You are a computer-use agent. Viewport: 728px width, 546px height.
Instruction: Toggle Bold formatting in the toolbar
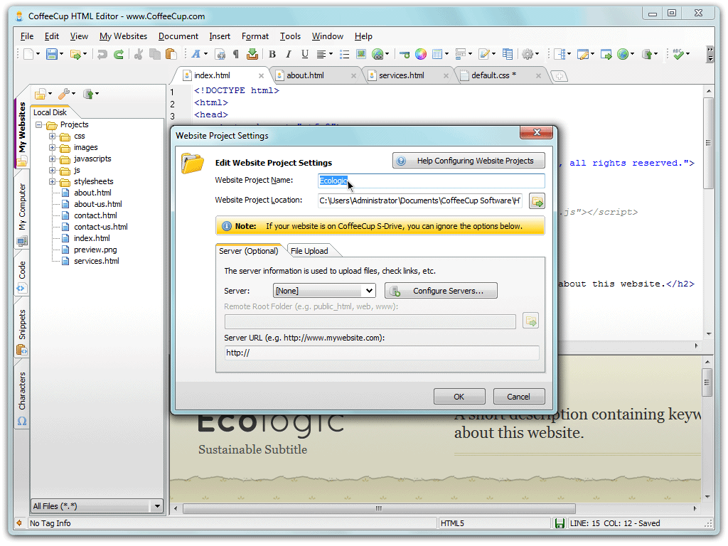(x=272, y=55)
